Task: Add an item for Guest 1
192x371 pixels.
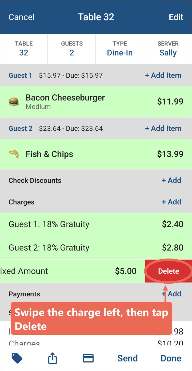Action: click(163, 75)
